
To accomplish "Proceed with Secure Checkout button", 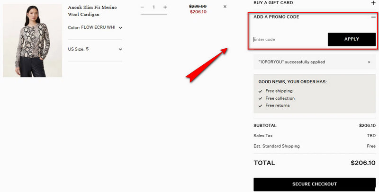I will pos(315,184).
